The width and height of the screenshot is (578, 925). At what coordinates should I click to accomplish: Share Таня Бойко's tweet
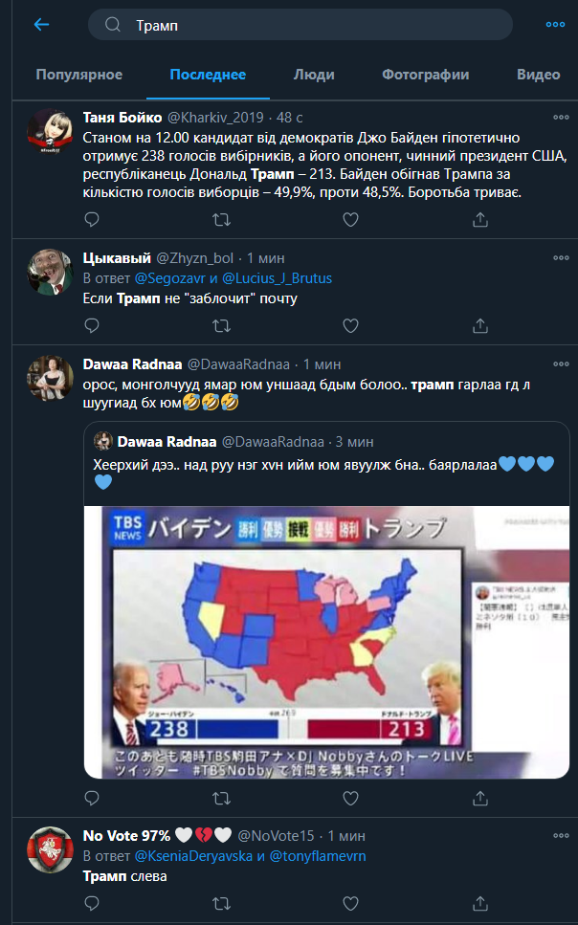(480, 219)
